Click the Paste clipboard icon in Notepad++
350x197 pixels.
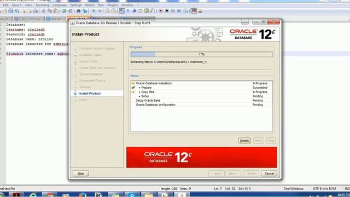pyautogui.click(x=56, y=11)
